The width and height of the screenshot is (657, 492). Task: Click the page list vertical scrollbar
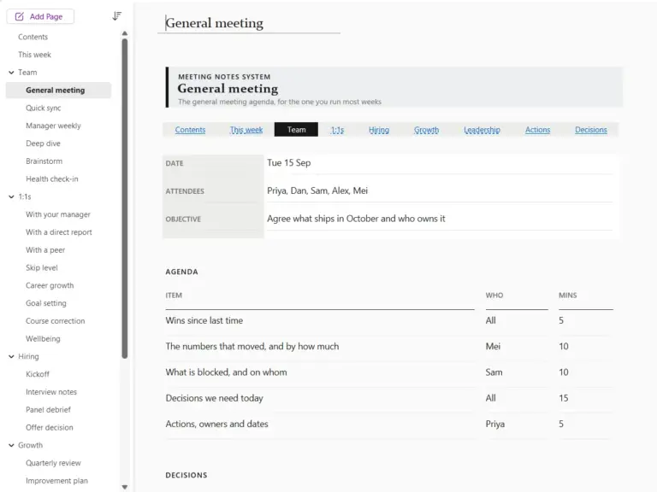pos(124,199)
